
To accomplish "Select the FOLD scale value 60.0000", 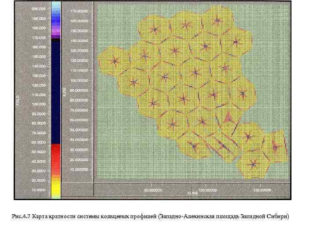I will click(x=39, y=142).
